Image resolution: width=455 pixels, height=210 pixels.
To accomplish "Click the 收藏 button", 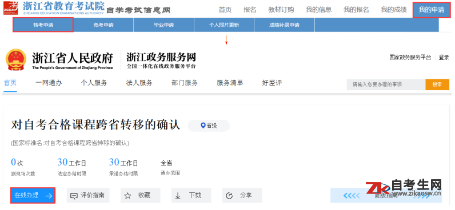I will click(140, 196).
